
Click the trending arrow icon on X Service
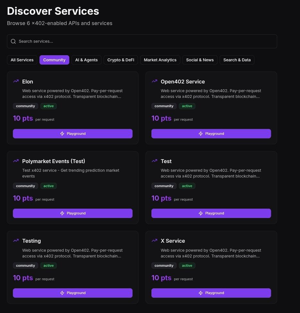154,240
